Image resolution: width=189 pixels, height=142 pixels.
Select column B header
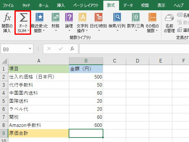[86, 61]
